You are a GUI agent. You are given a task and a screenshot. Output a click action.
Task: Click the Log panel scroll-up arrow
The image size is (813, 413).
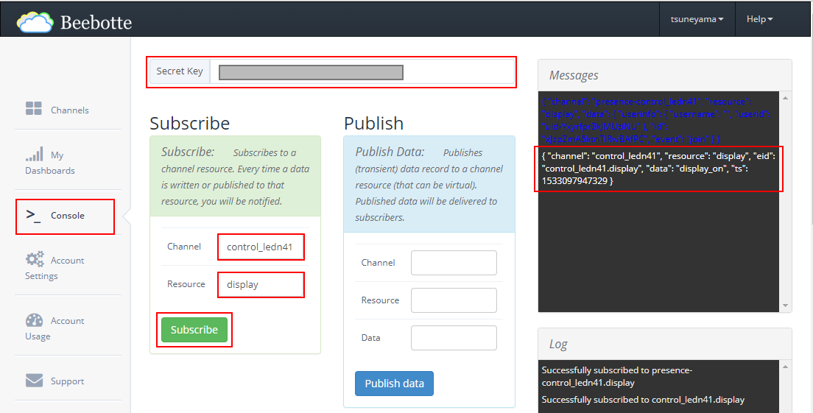(x=785, y=367)
